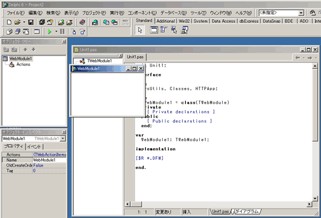Select the Actions node in Object TreeView
This screenshot has height=218, width=321.
point(23,64)
